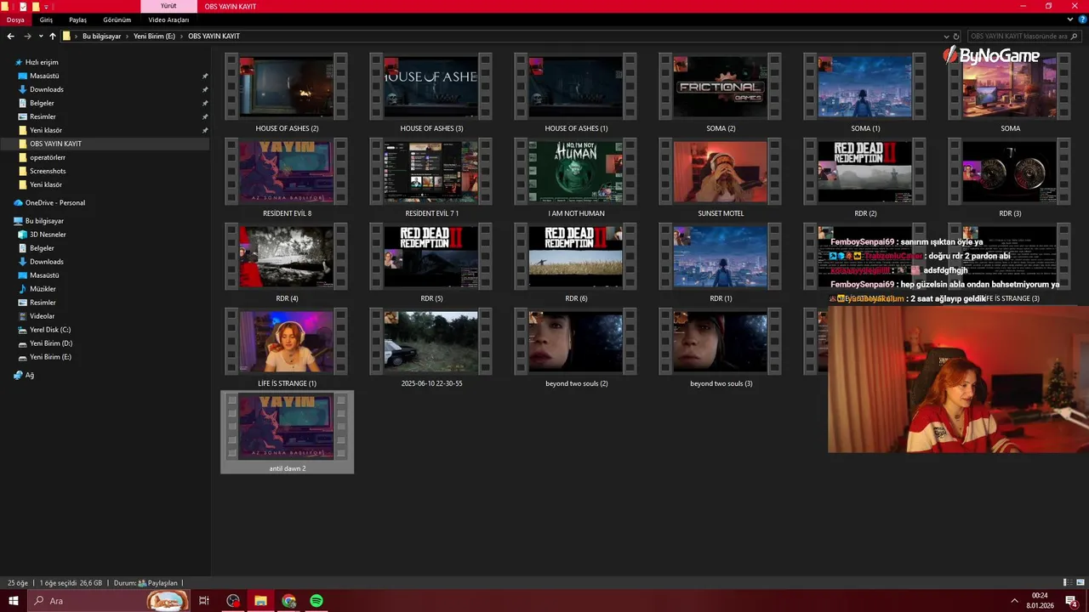1089x612 pixels.
Task: Select the LİFE İS STRANGE (1) video
Action: click(x=287, y=348)
